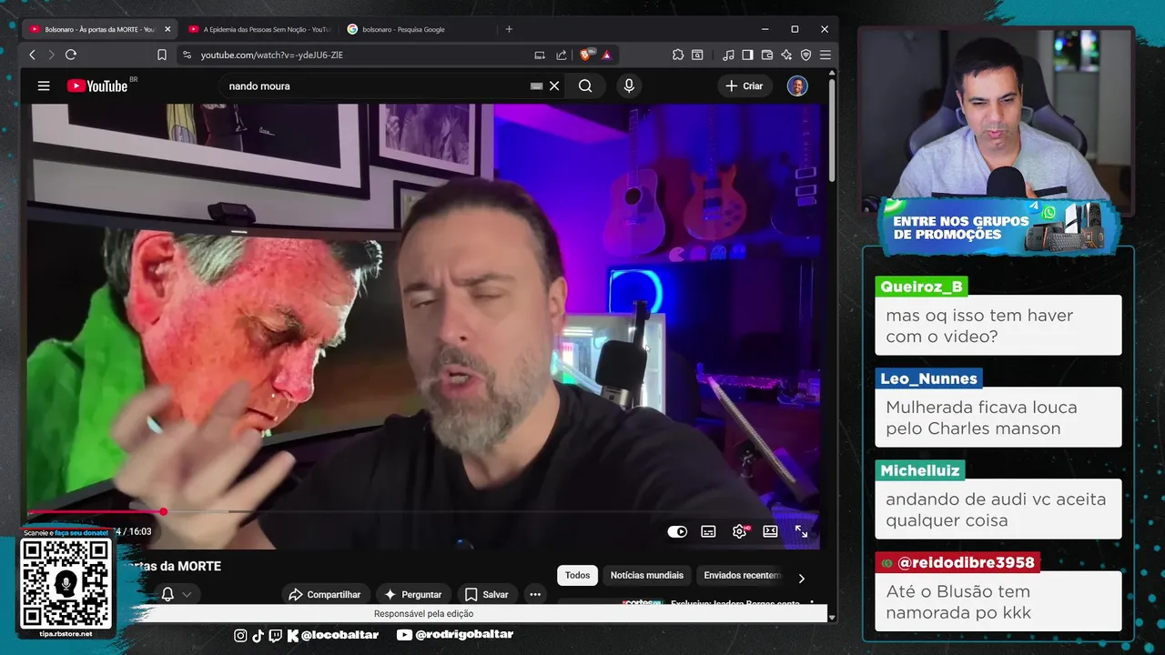Image resolution: width=1165 pixels, height=655 pixels.
Task: Open the Brave VPN shield icon
Action: 805,55
